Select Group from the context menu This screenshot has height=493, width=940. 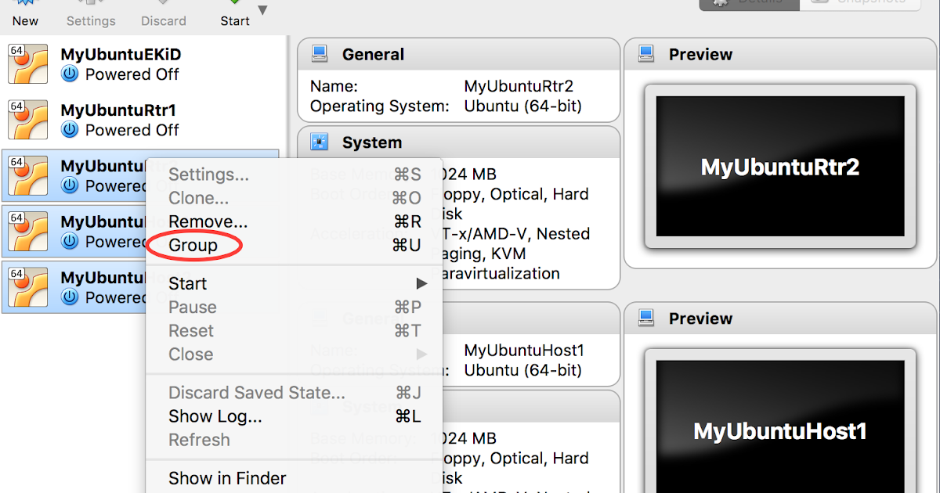point(191,245)
